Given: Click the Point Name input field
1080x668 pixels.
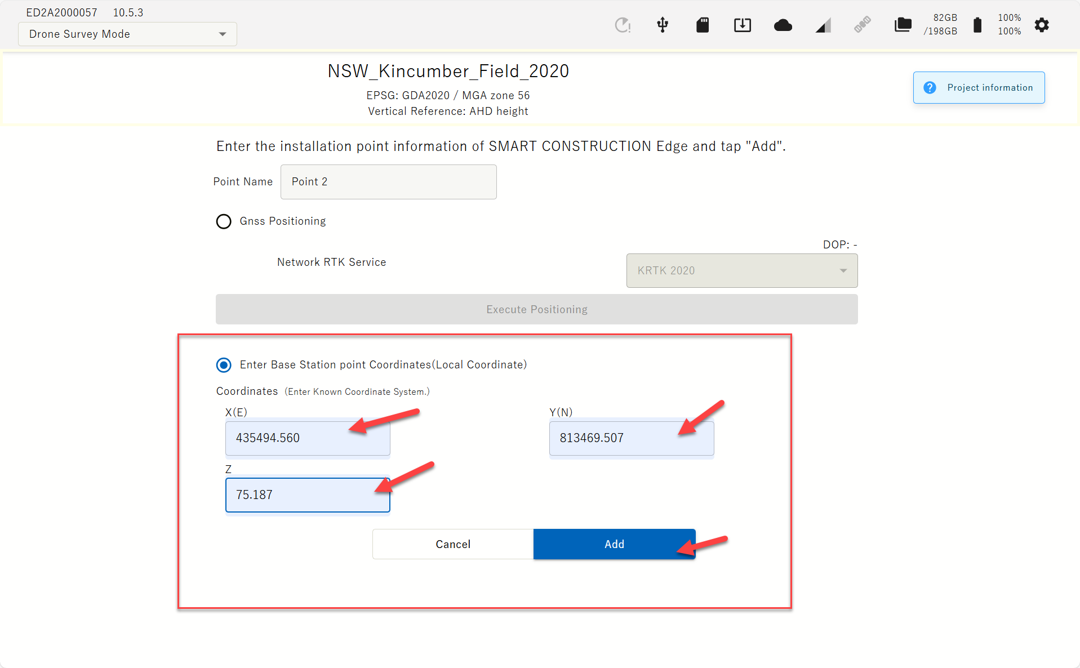Looking at the screenshot, I should click(388, 182).
